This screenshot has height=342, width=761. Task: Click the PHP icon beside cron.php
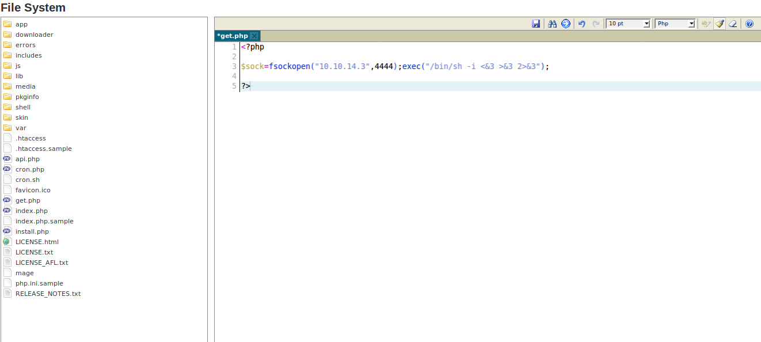click(7, 169)
